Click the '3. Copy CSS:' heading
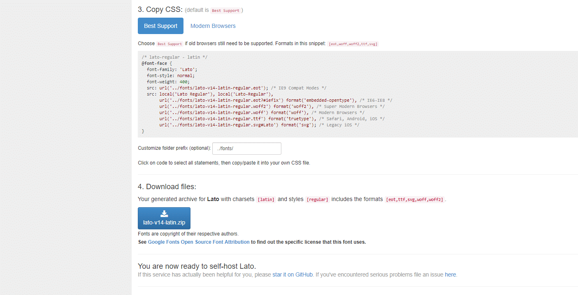578x295 pixels. click(x=160, y=9)
